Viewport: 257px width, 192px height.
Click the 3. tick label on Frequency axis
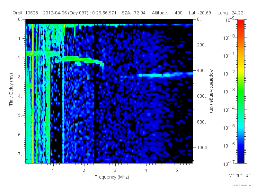(x=116, y=171)
